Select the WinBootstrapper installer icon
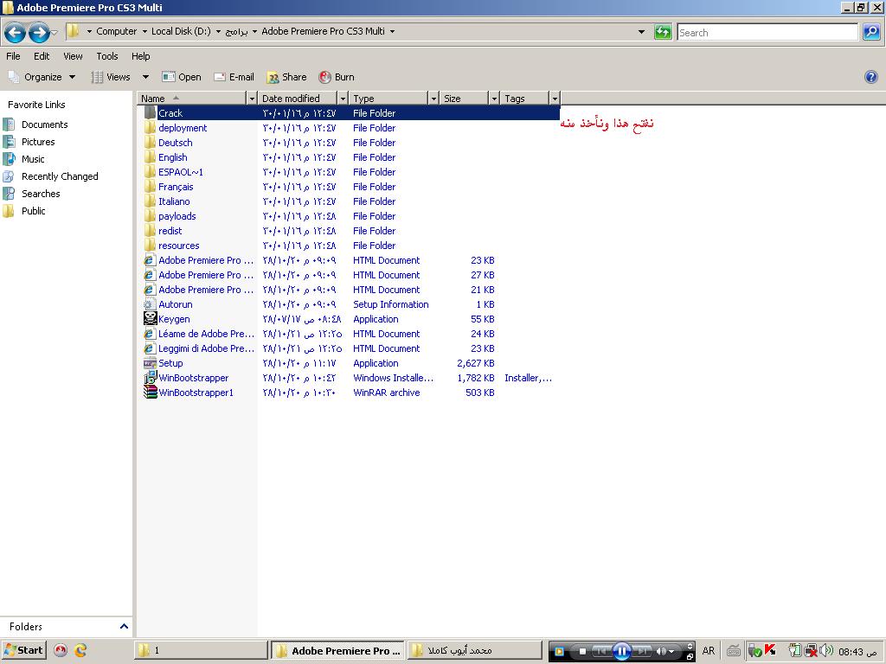886x664 pixels. point(150,378)
